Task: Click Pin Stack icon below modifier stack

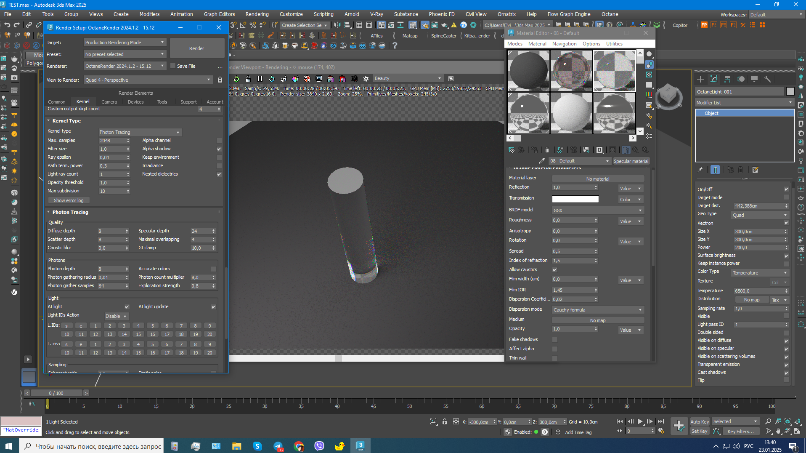Action: click(x=700, y=170)
